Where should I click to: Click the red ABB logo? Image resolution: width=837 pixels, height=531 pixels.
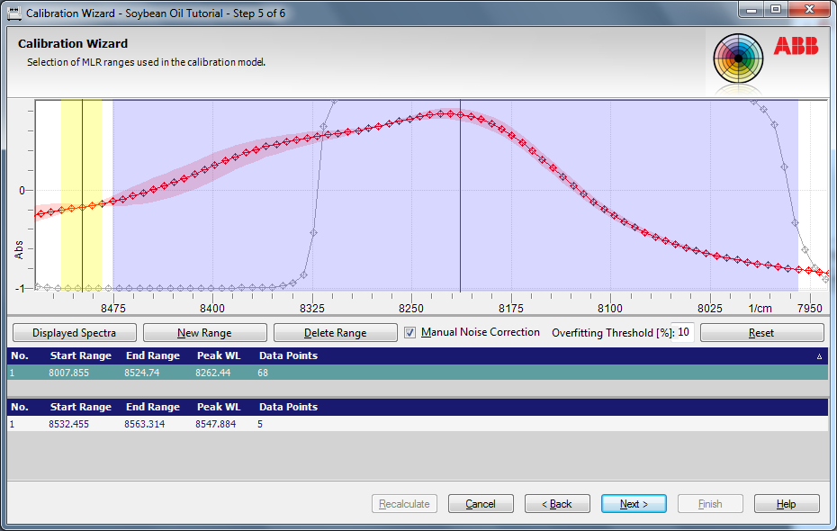click(x=796, y=47)
